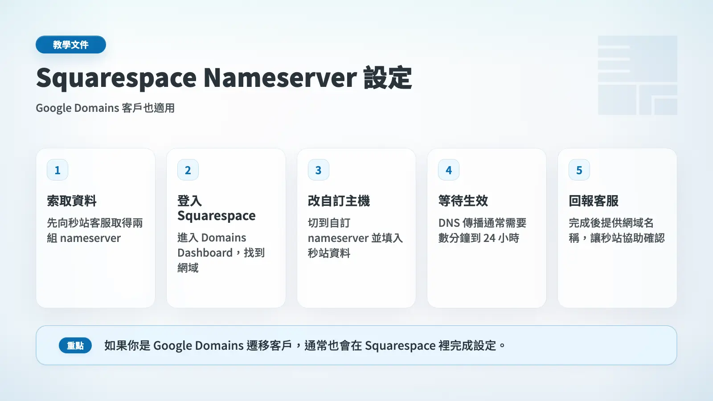Click the 重點 badge in the callout
This screenshot has width=713, height=401.
click(75, 345)
